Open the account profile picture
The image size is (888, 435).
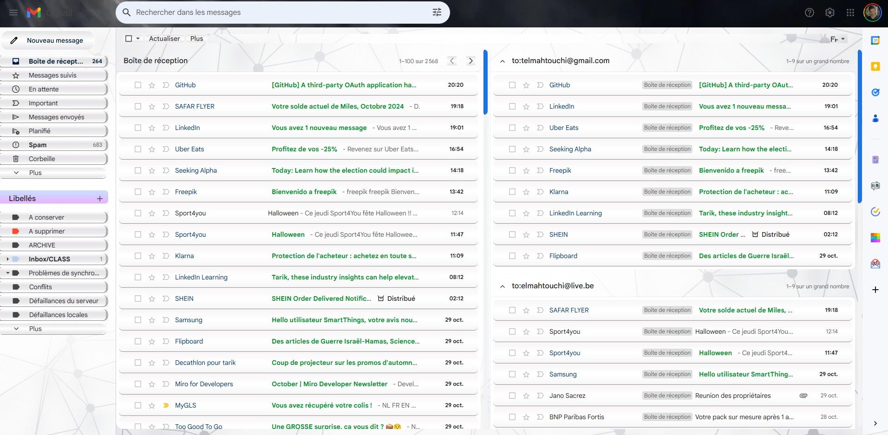click(x=872, y=13)
